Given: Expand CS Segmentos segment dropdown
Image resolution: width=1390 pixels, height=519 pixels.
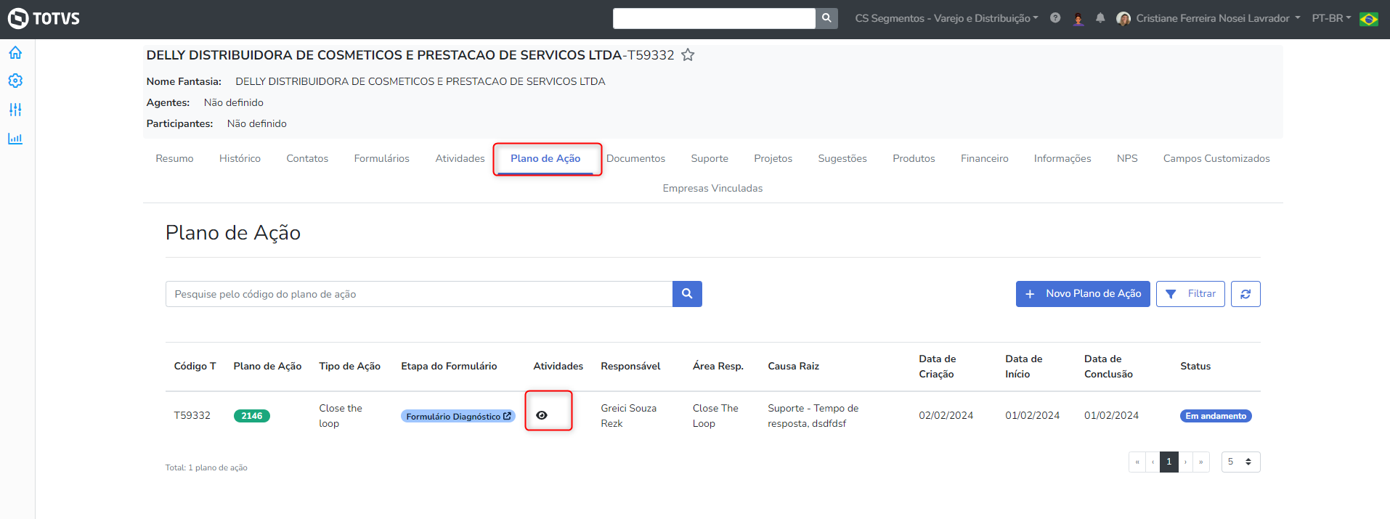Looking at the screenshot, I should (946, 18).
